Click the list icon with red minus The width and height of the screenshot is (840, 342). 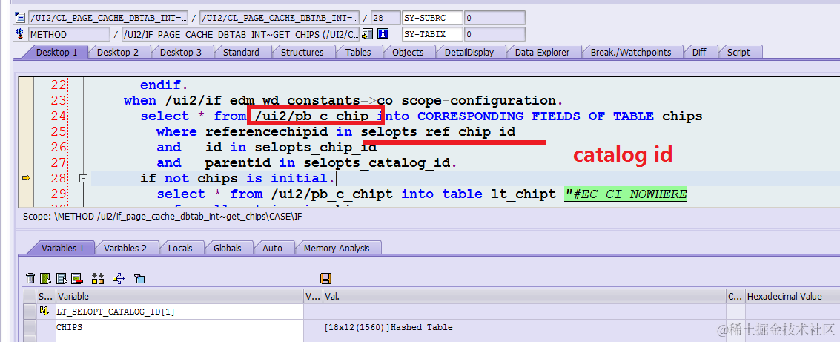pos(76,278)
